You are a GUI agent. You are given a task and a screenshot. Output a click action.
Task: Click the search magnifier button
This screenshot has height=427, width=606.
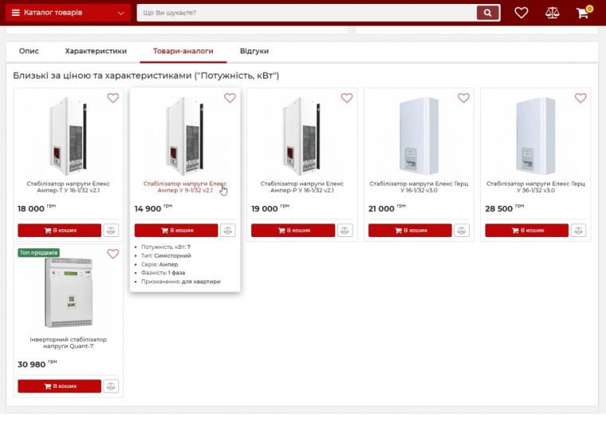point(487,13)
